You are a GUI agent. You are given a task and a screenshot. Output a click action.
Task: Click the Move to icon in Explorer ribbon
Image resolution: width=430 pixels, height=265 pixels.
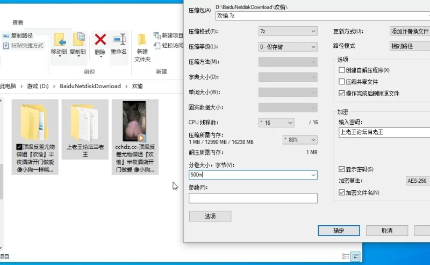point(60,40)
